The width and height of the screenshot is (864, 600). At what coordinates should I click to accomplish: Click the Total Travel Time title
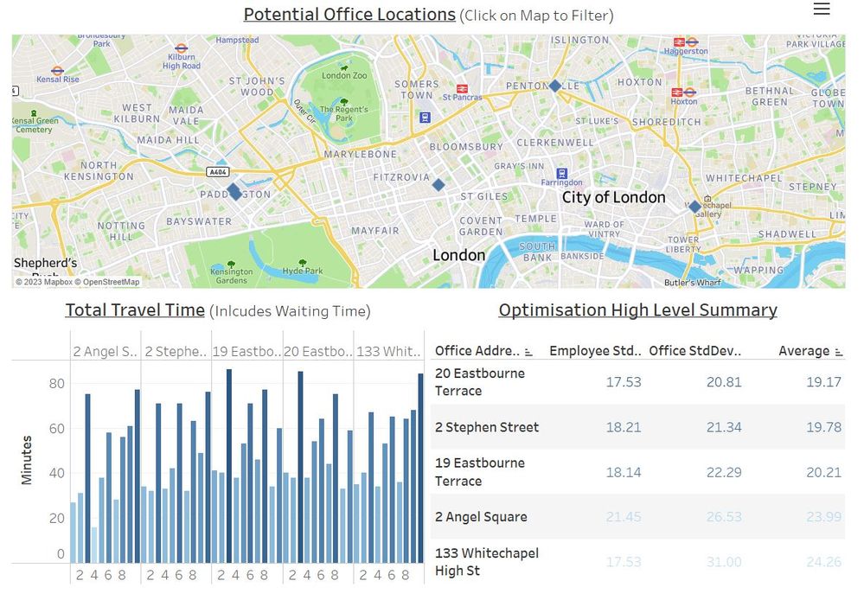[135, 310]
